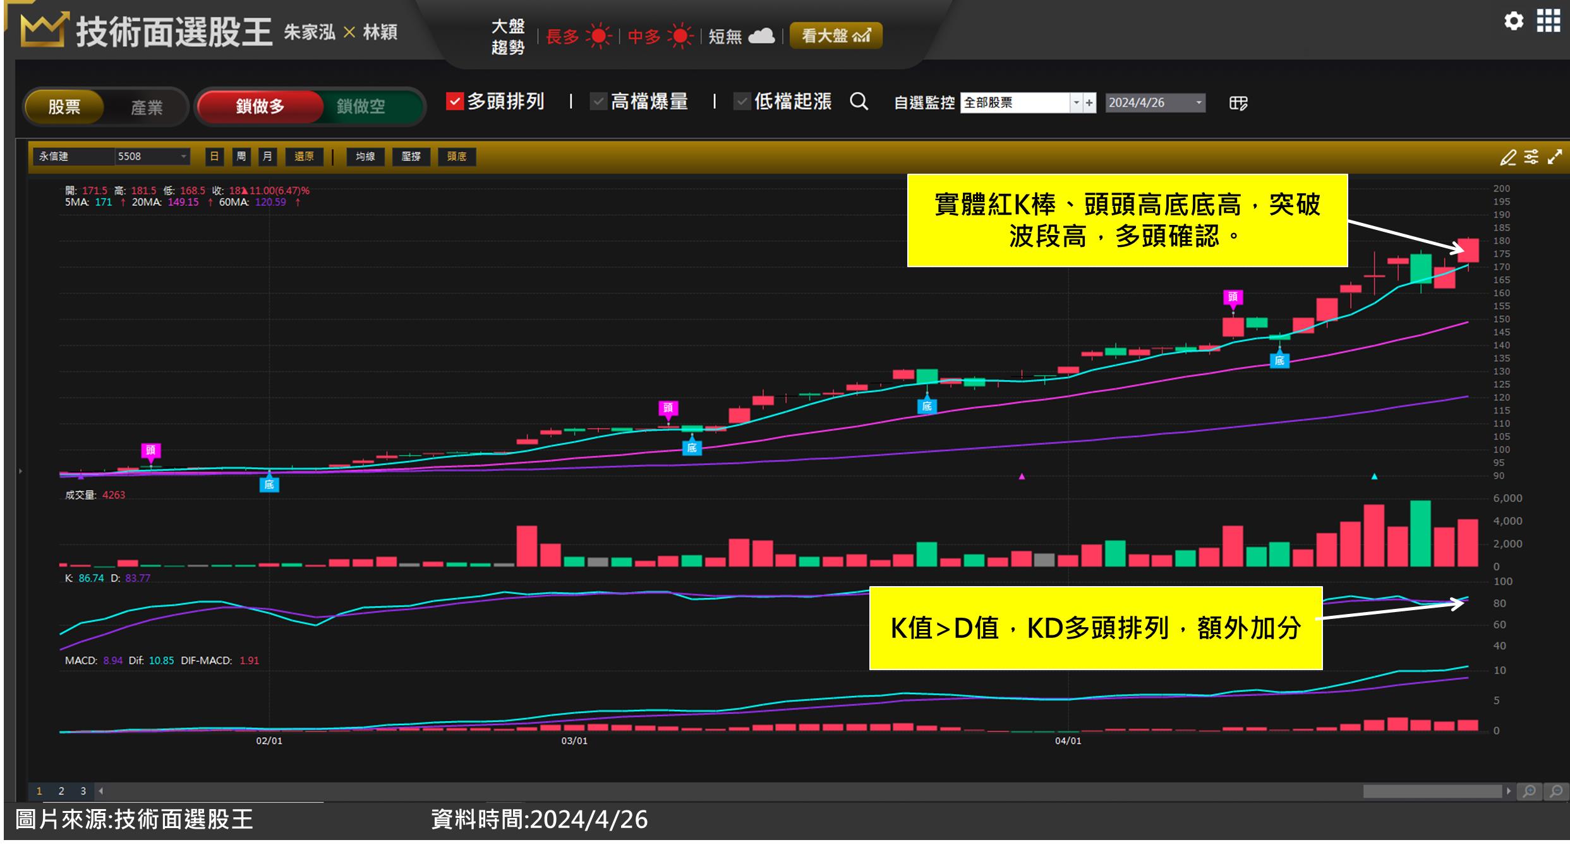Click the table edit icon
This screenshot has width=1570, height=847.
[x=1238, y=103]
